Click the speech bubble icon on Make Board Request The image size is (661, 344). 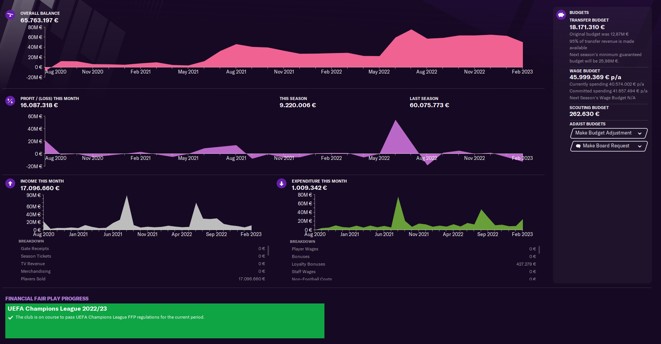coord(578,146)
